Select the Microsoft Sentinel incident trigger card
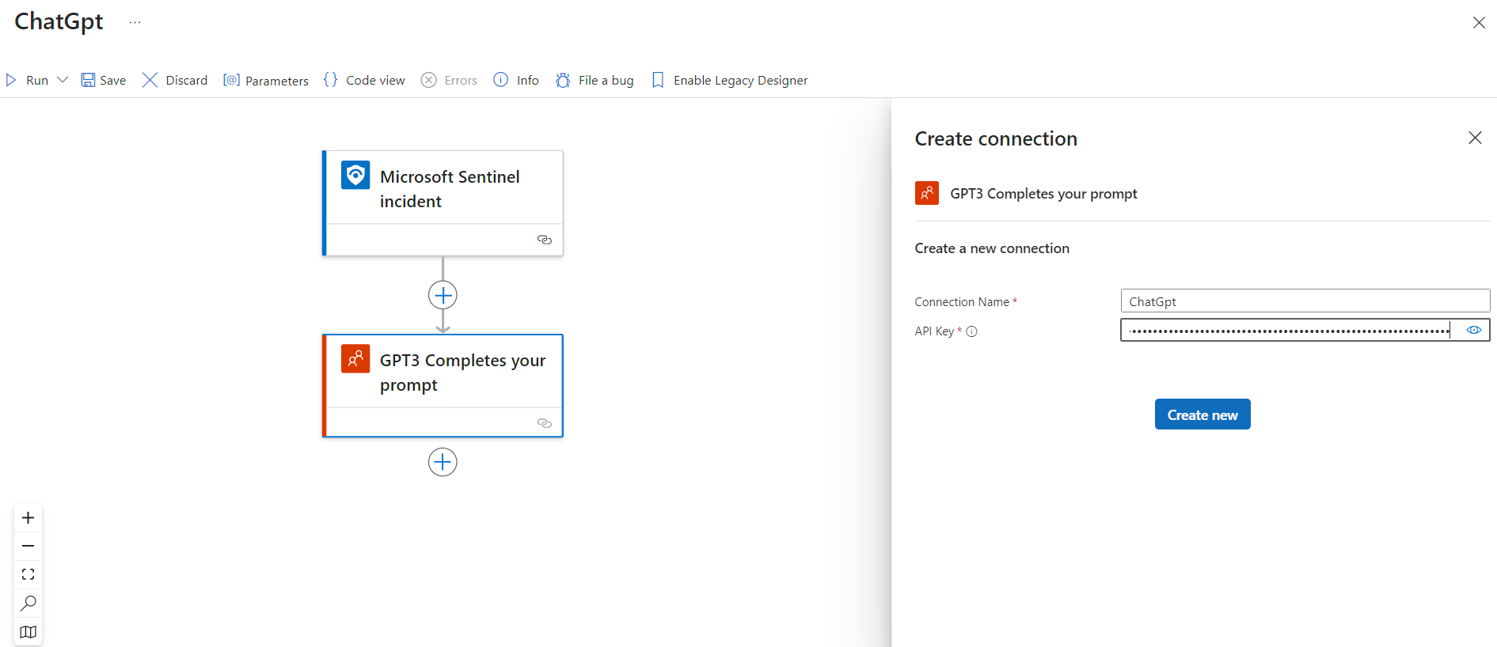This screenshot has width=1497, height=647. pos(443,202)
